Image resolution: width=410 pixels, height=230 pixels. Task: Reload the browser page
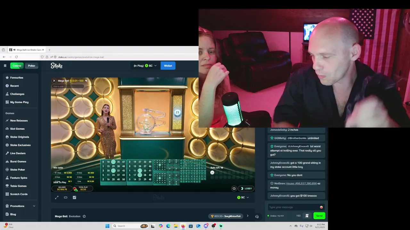tap(16, 57)
